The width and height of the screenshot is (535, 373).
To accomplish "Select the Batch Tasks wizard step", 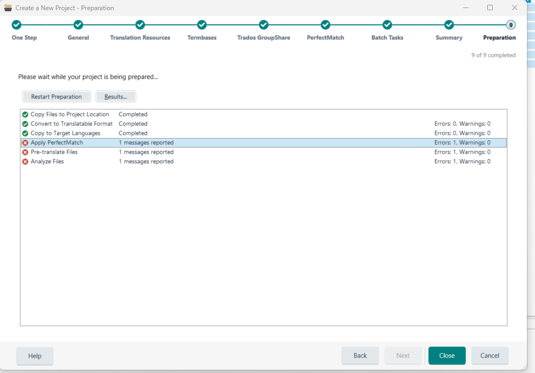I will (x=387, y=37).
